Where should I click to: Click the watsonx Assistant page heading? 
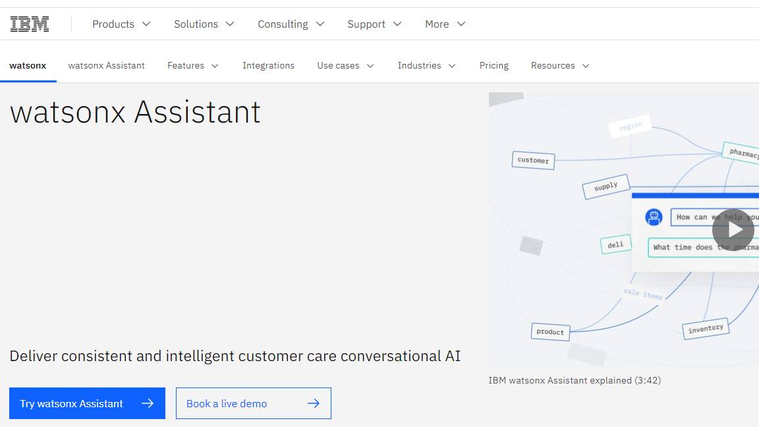pyautogui.click(x=135, y=112)
